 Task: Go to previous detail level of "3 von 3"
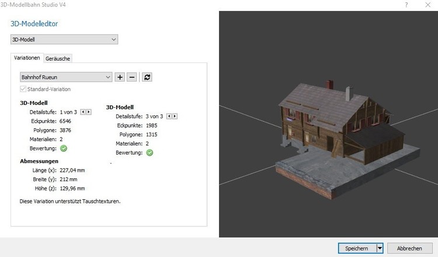[169, 117]
